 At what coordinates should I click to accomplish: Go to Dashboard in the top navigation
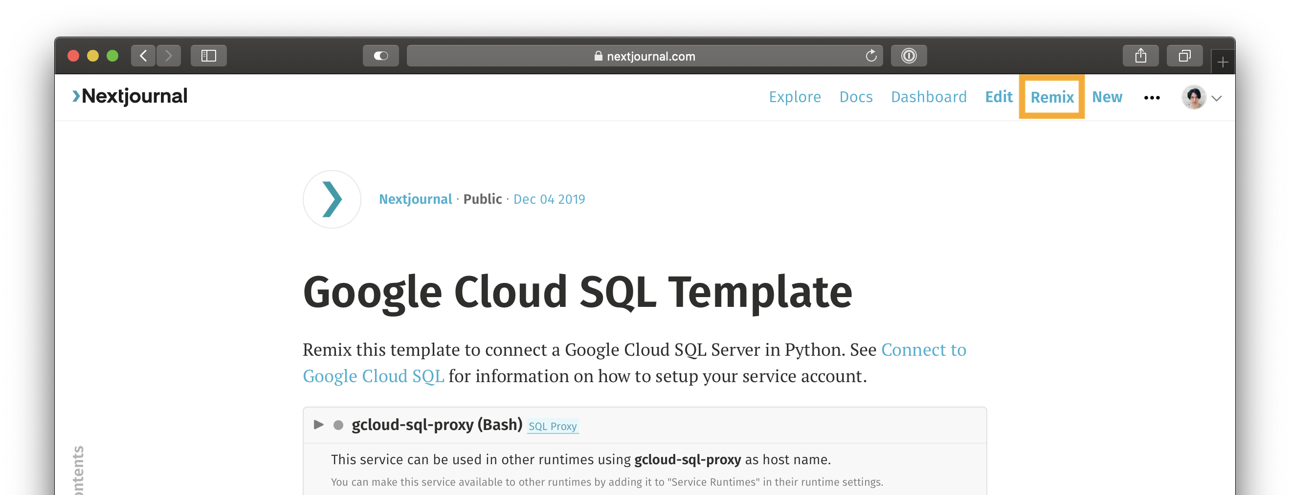pos(929,97)
